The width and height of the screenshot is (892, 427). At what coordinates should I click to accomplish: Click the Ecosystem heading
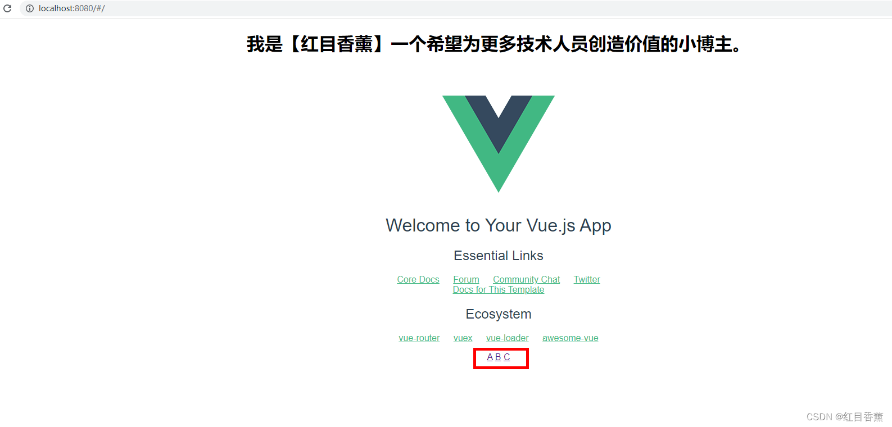point(499,314)
